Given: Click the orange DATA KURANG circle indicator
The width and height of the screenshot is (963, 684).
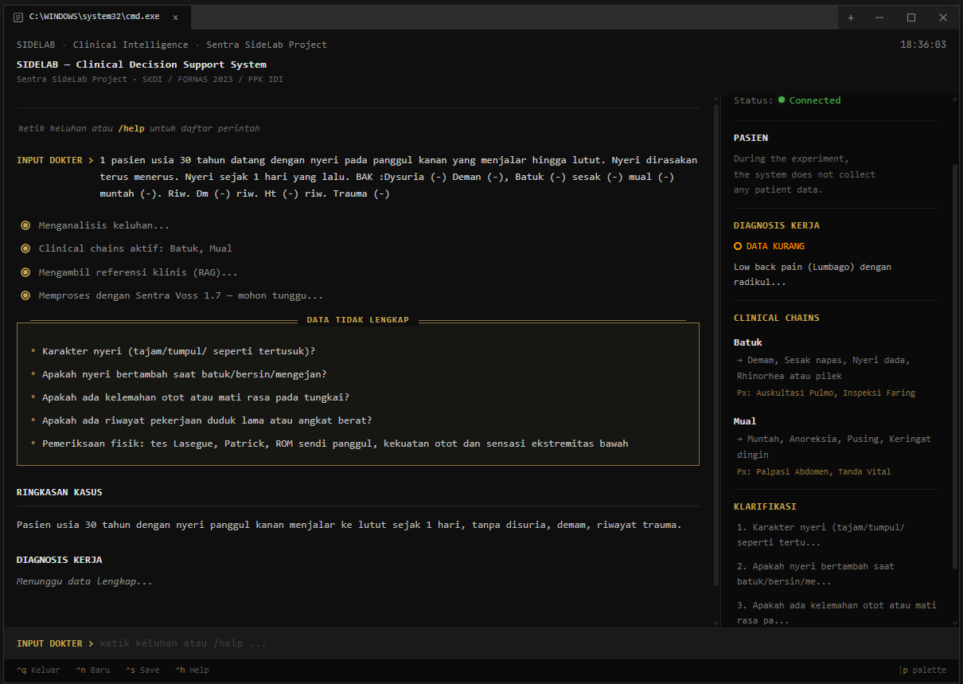Looking at the screenshot, I should point(738,246).
